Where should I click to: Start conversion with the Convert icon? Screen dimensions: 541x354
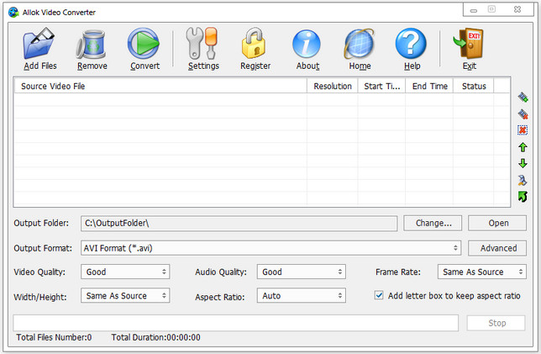[x=144, y=44]
